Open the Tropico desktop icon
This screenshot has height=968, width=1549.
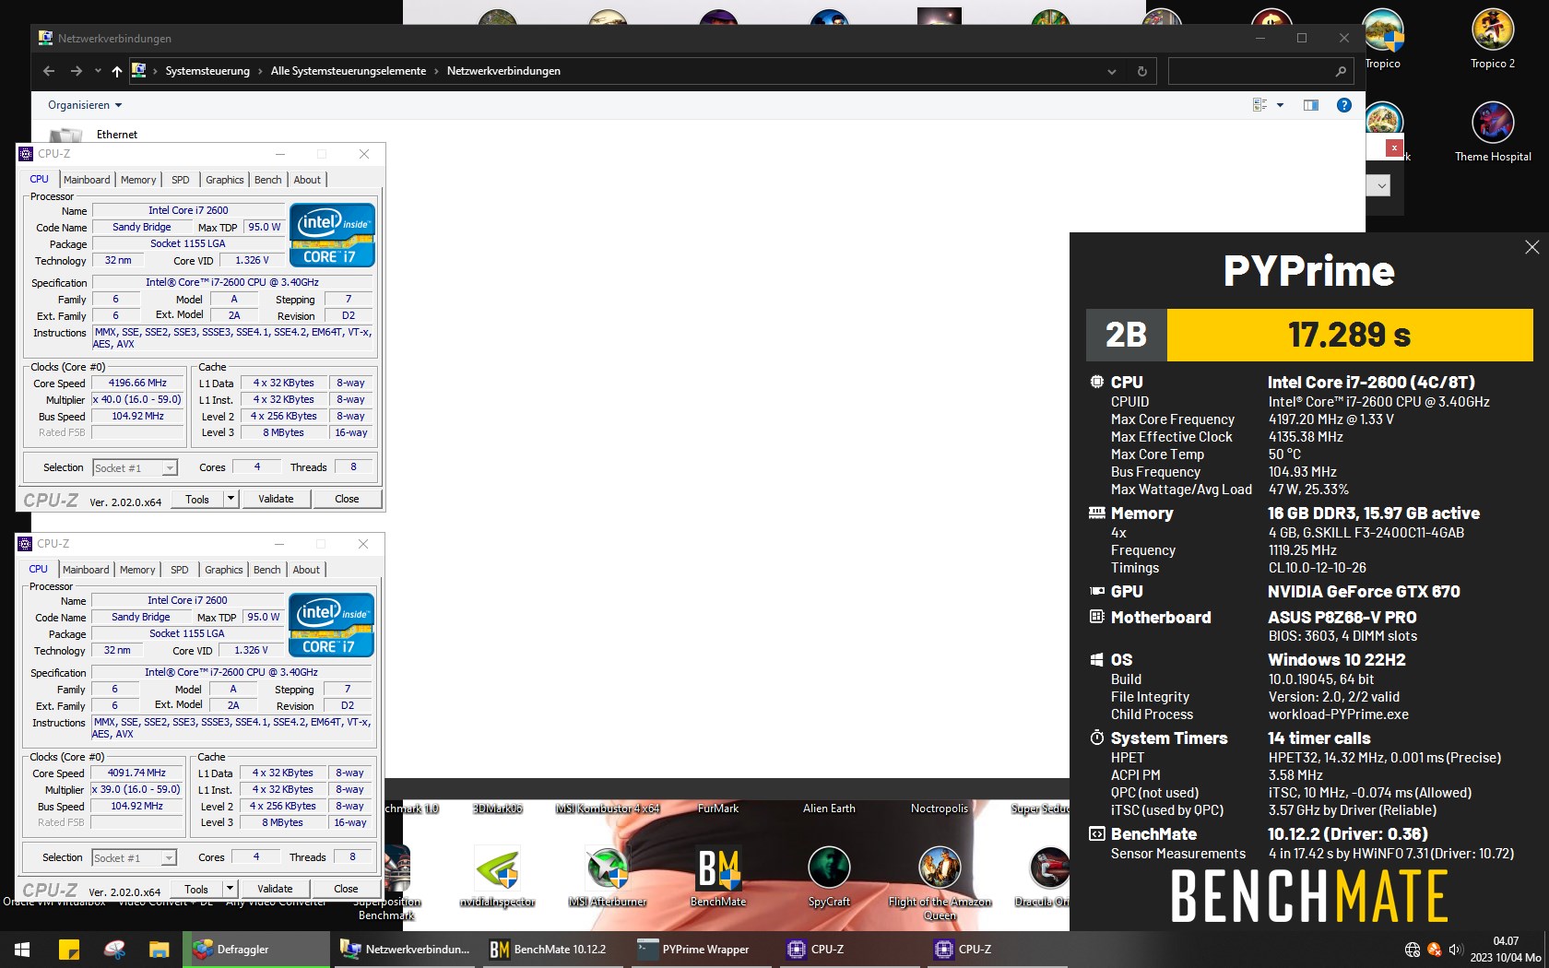coord(1383,39)
